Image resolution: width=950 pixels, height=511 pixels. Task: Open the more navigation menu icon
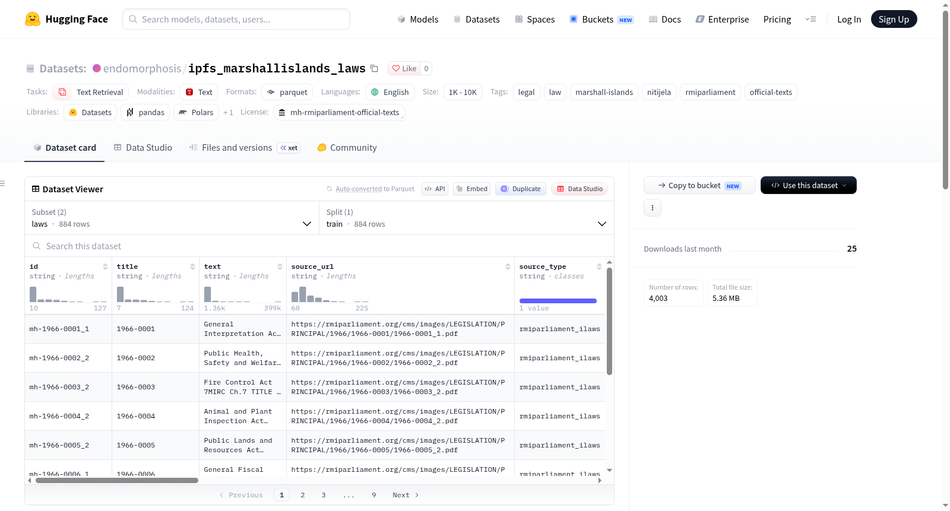click(810, 19)
